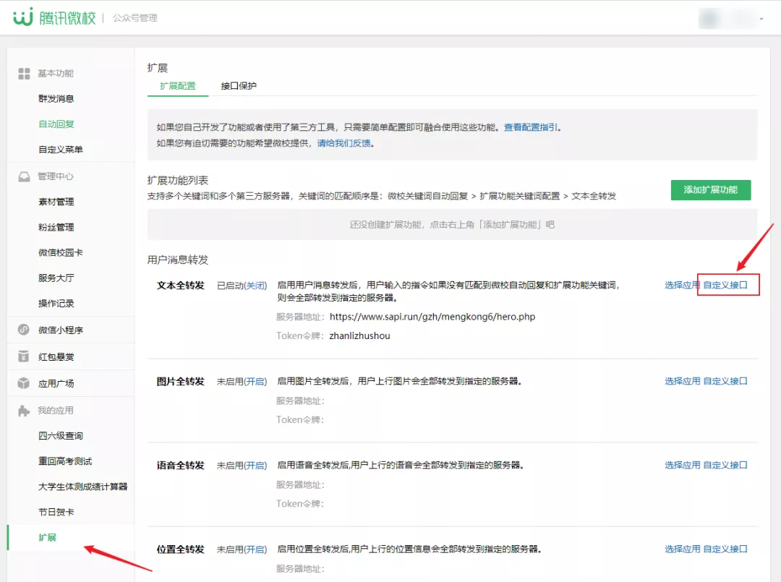
Task: Open the 请给我们反馈 link
Action: click(x=344, y=143)
